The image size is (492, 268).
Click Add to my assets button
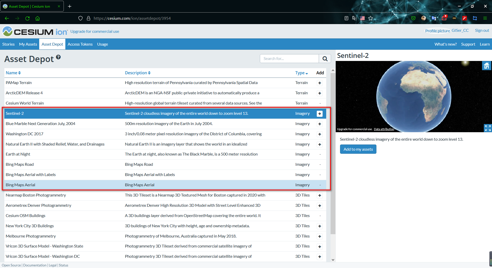coord(358,149)
